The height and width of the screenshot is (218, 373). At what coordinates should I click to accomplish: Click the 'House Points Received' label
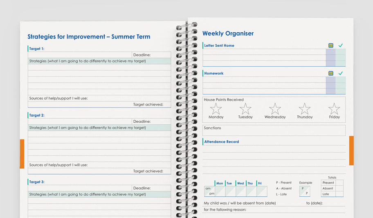(224, 100)
